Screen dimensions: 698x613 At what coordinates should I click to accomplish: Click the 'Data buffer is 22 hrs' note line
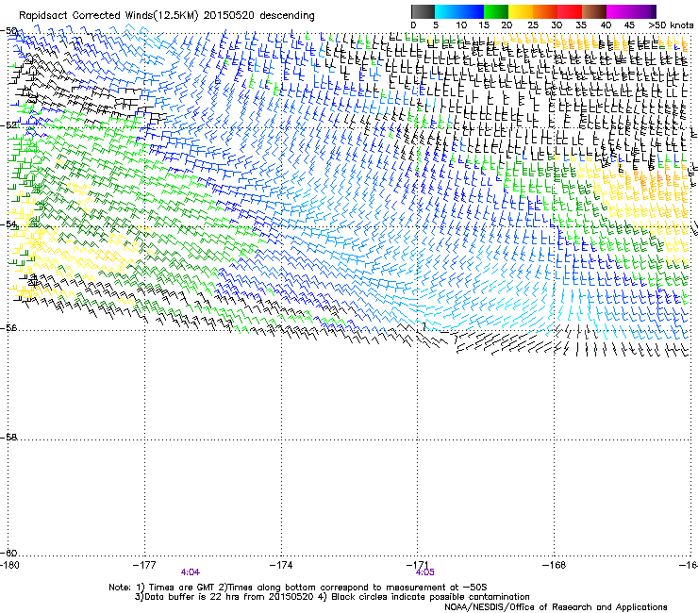pos(332,597)
